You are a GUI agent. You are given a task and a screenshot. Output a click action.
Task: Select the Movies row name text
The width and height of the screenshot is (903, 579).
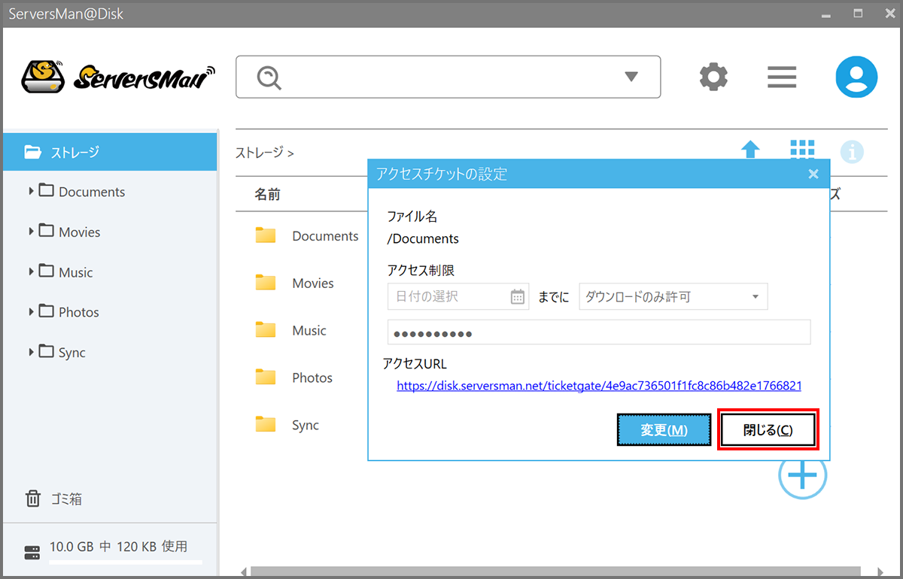coord(313,283)
